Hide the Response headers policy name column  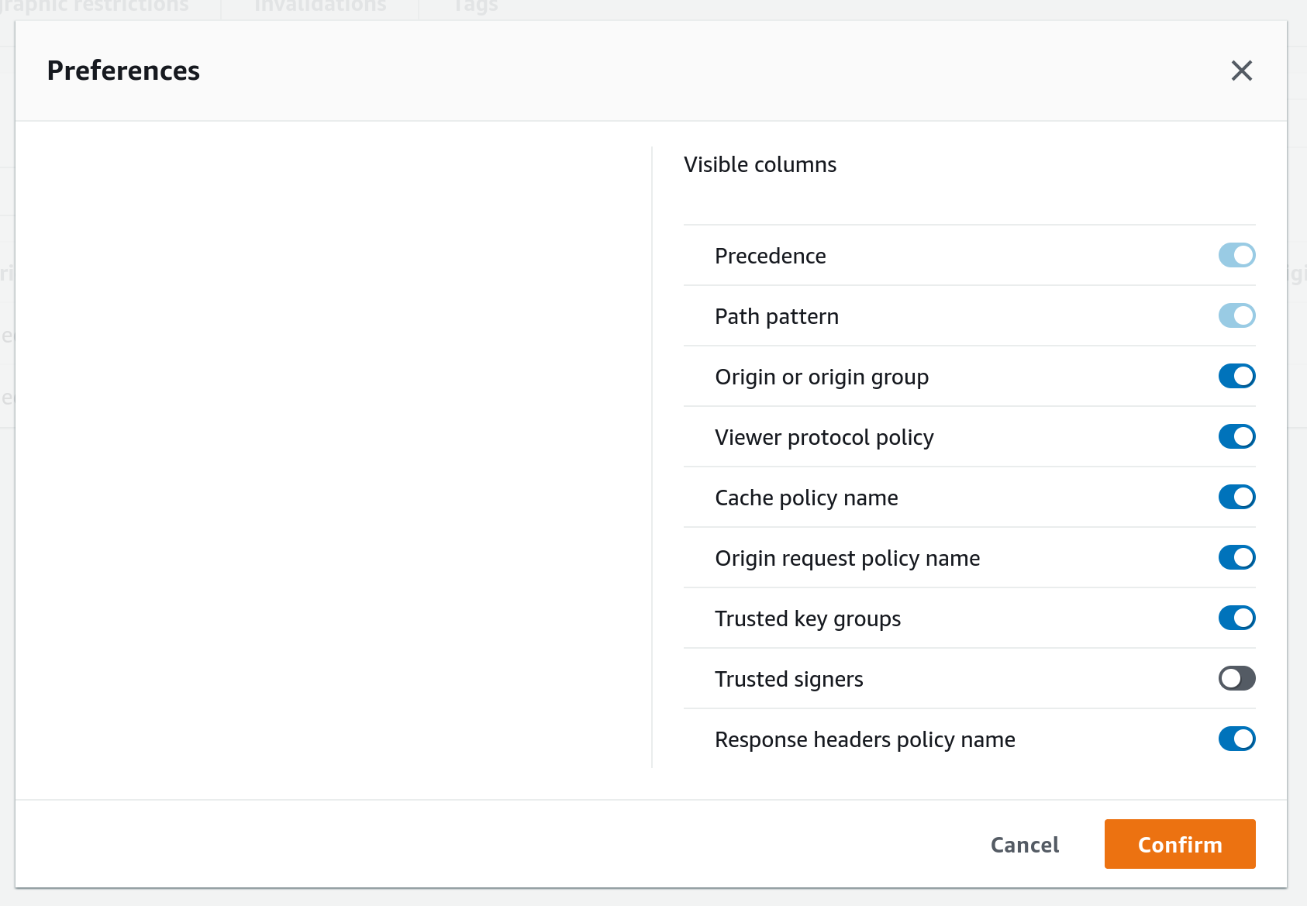point(1236,739)
